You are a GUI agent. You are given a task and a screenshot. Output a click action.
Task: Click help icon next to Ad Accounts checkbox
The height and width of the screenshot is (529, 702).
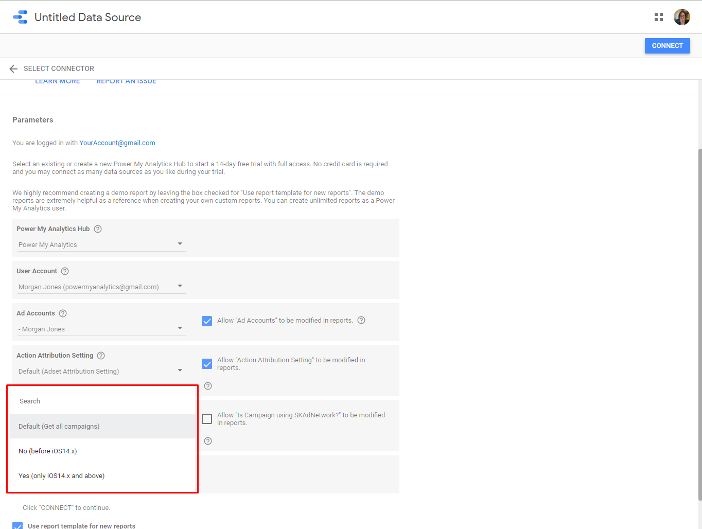[361, 320]
